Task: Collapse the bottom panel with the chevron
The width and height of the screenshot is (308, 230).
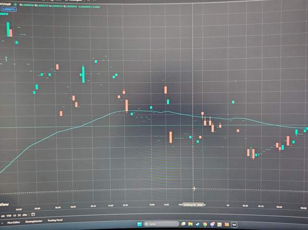Action: [x=2, y=223]
